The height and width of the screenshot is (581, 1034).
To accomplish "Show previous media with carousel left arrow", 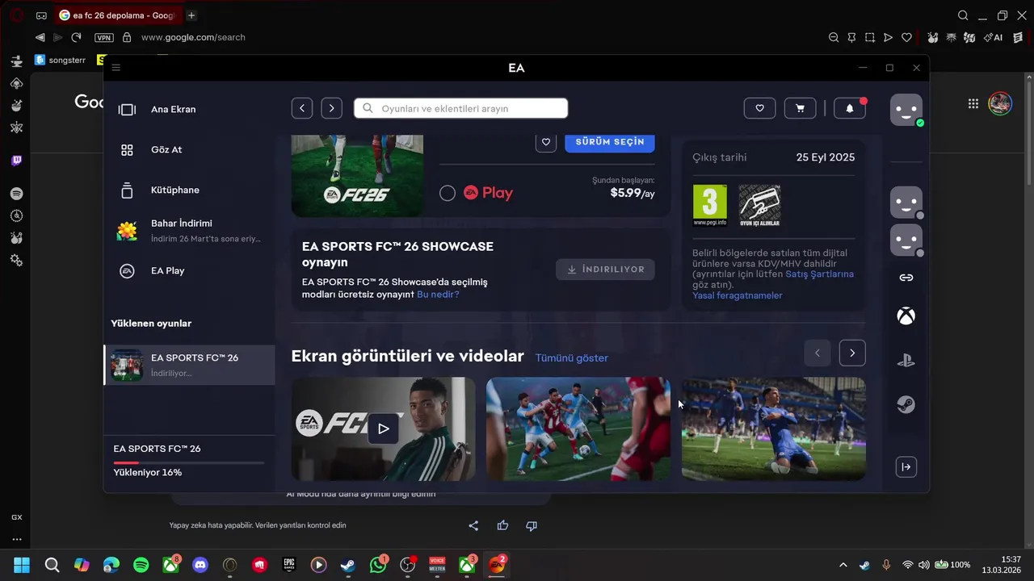I will [818, 353].
